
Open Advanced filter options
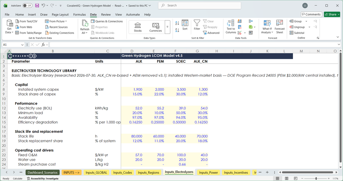[x=211, y=33]
